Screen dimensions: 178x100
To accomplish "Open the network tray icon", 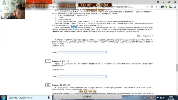I will tap(161, 98).
